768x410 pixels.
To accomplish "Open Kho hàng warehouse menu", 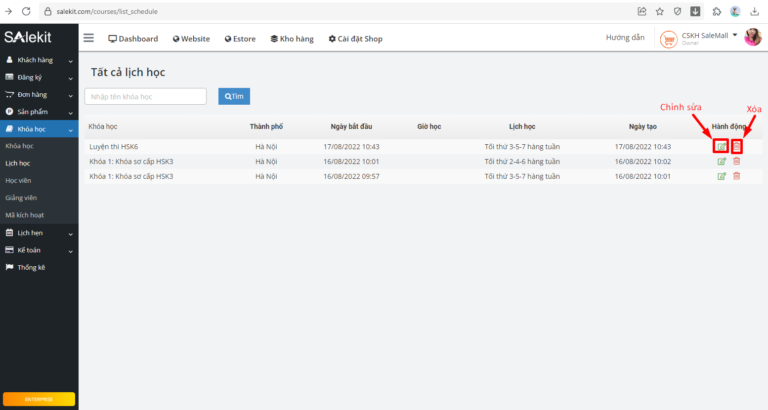I will (292, 39).
